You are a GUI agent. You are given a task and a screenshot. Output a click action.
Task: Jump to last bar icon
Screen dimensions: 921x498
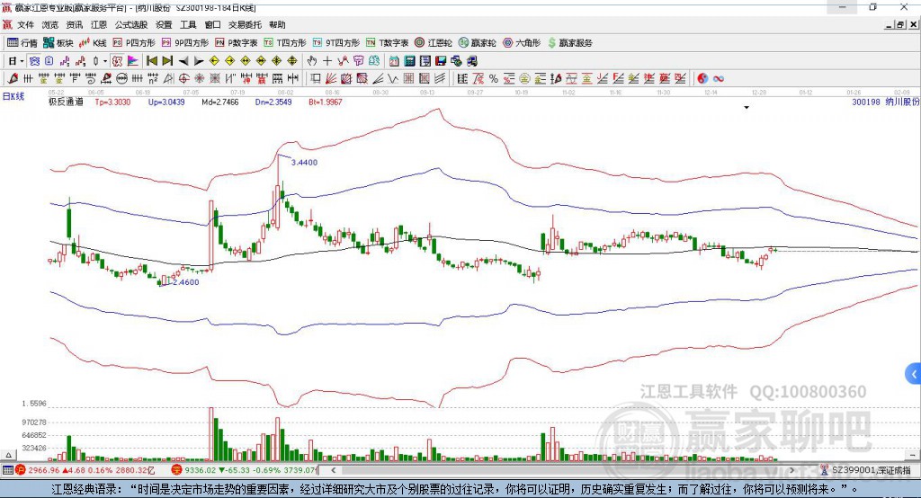(x=167, y=61)
